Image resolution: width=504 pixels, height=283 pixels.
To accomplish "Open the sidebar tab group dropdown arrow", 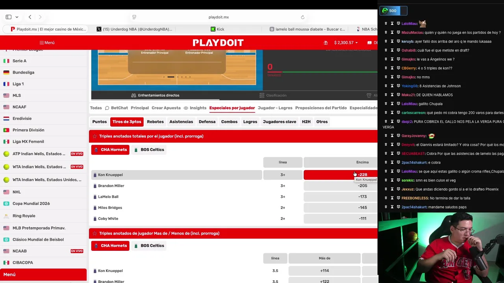I will click(x=17, y=17).
